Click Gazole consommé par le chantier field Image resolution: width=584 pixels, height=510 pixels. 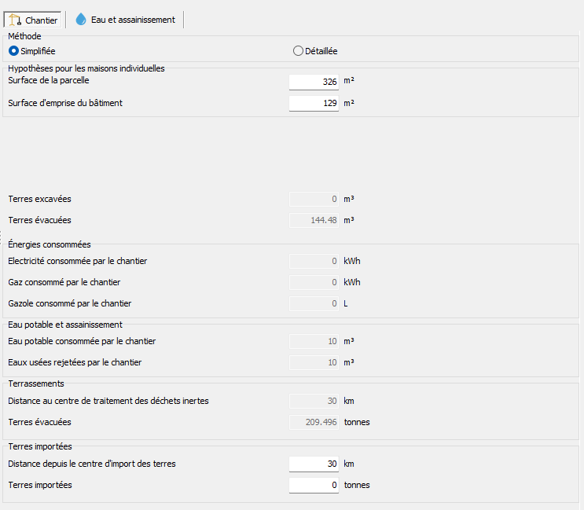tap(314, 303)
